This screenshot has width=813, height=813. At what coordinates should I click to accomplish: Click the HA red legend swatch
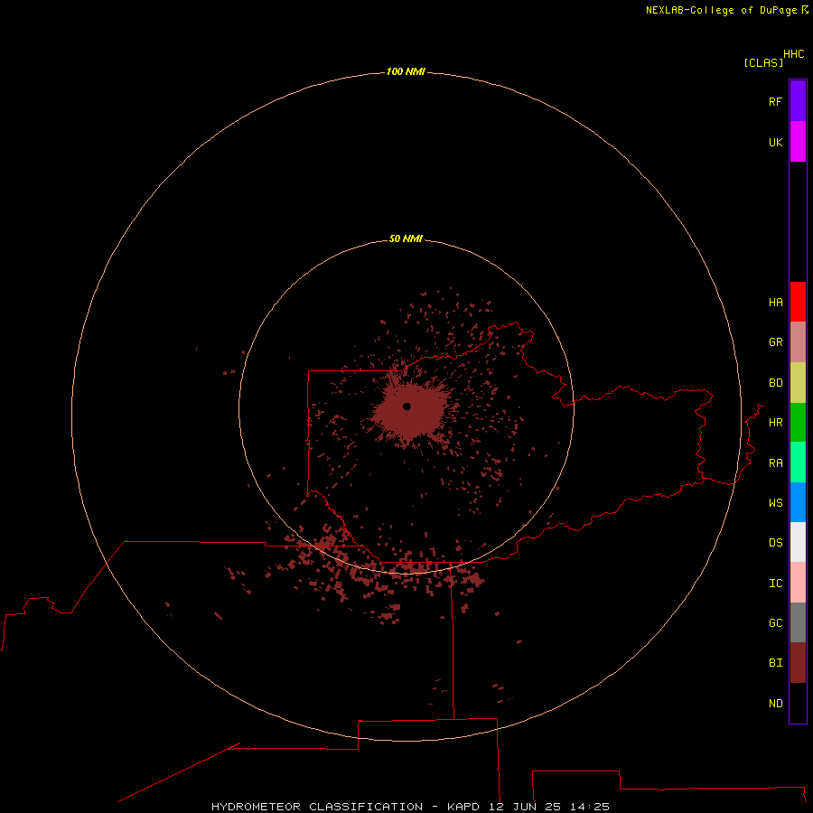(x=798, y=302)
